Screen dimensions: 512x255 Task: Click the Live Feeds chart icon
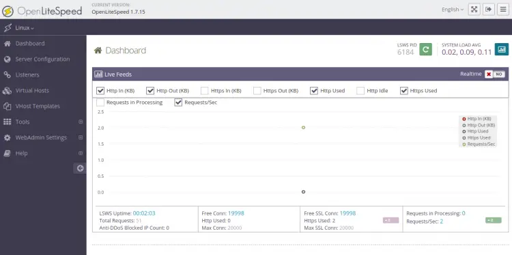click(x=98, y=75)
